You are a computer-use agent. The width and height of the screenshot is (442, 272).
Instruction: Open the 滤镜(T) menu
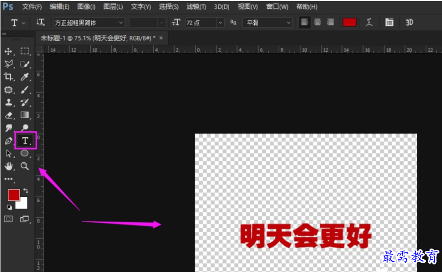196,7
